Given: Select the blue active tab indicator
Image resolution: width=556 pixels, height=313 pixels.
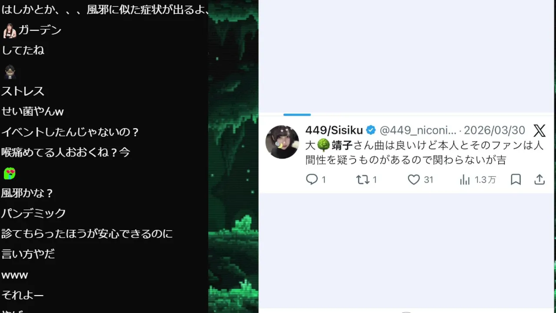Looking at the screenshot, I should 297,115.
